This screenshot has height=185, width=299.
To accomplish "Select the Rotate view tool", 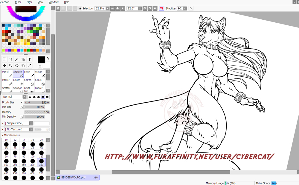I will click(x=17, y=65).
